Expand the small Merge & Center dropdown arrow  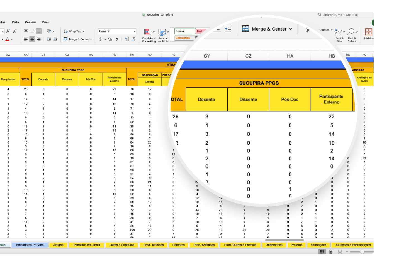(x=91, y=39)
